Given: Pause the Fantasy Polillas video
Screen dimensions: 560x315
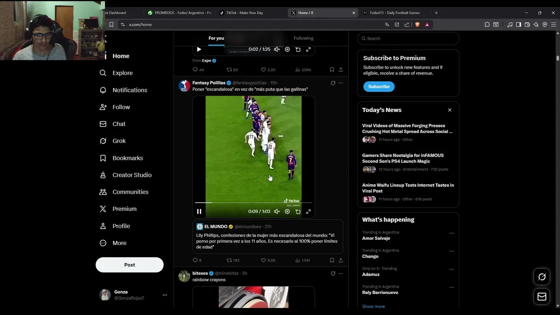Looking at the screenshot, I should tap(199, 212).
